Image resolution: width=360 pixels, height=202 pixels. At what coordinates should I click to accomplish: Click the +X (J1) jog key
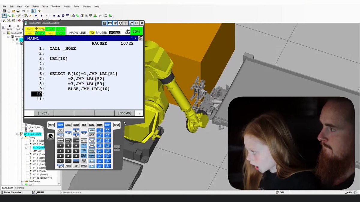pos(108,130)
